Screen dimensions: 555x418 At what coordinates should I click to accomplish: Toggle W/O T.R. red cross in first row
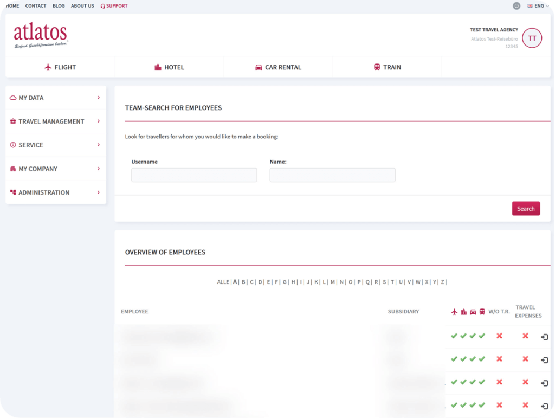point(499,336)
